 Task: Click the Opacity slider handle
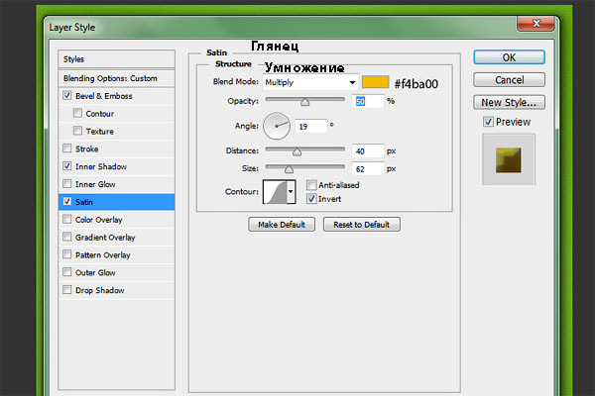click(304, 102)
